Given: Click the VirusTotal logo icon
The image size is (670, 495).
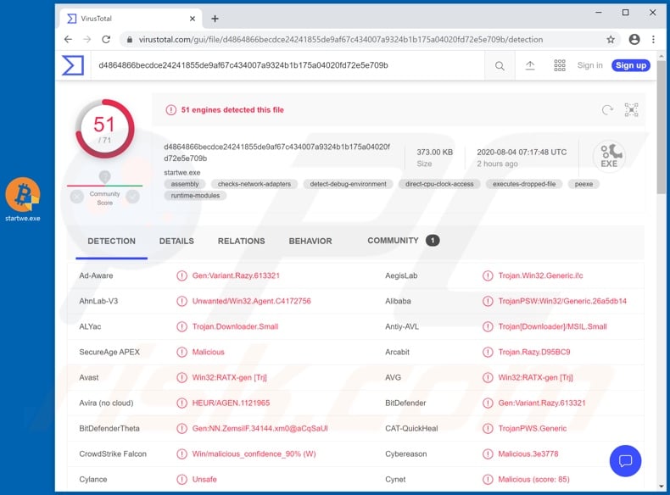Looking at the screenshot, I should pos(73,65).
